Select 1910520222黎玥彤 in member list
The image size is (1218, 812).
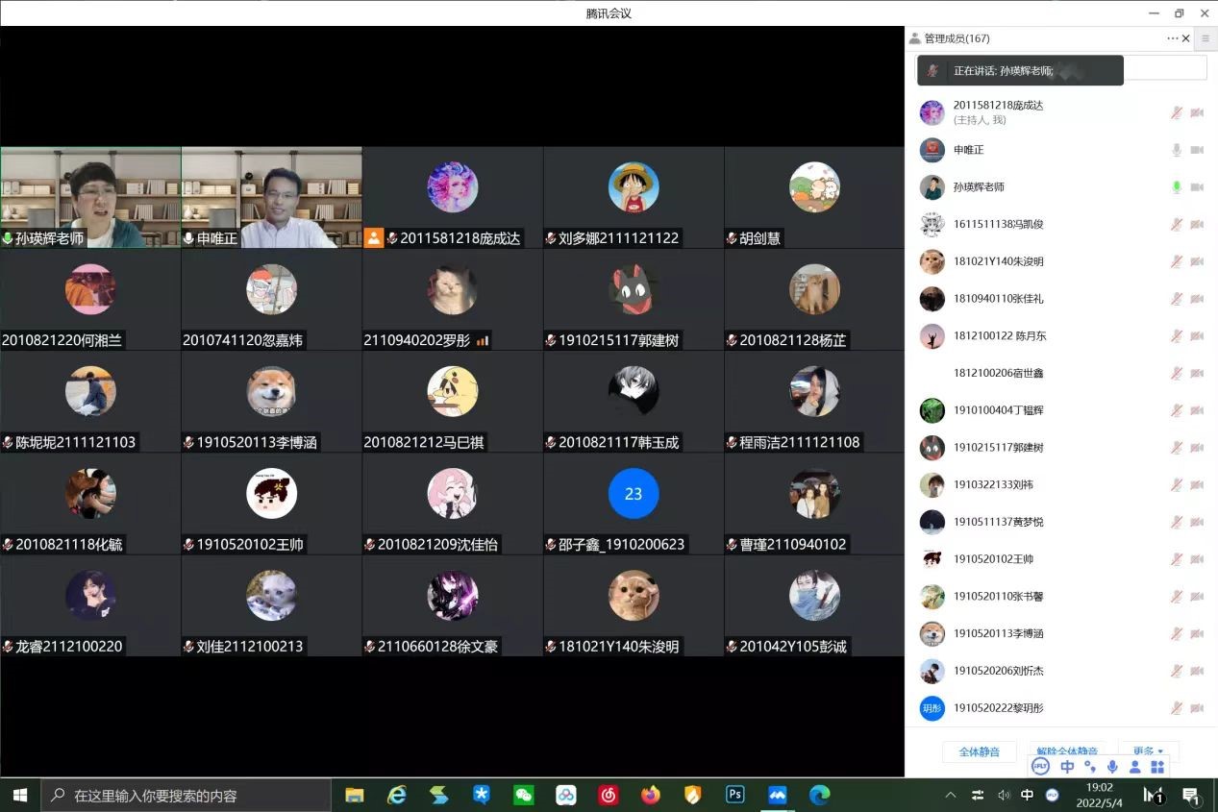coord(998,708)
